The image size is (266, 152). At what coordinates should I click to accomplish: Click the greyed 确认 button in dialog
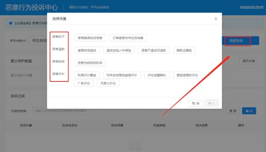[212, 103]
